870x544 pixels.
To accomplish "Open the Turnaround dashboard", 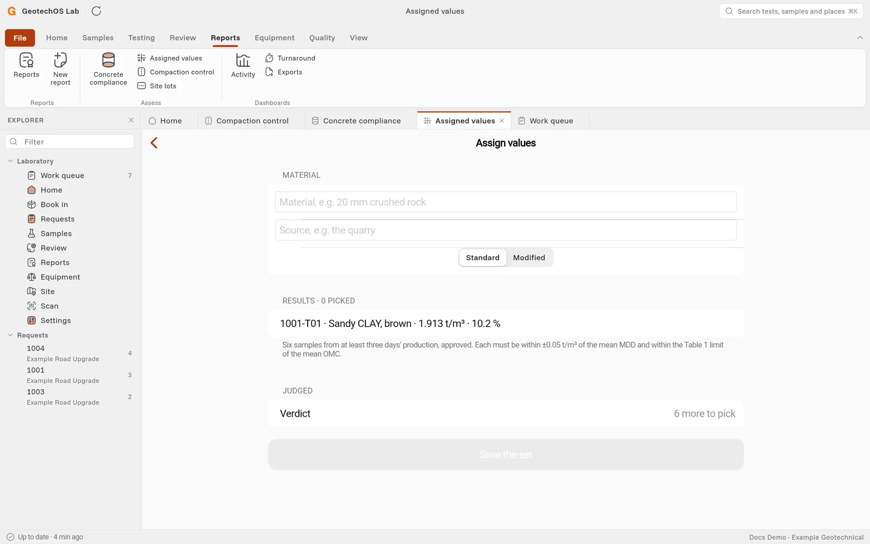I will (x=290, y=58).
